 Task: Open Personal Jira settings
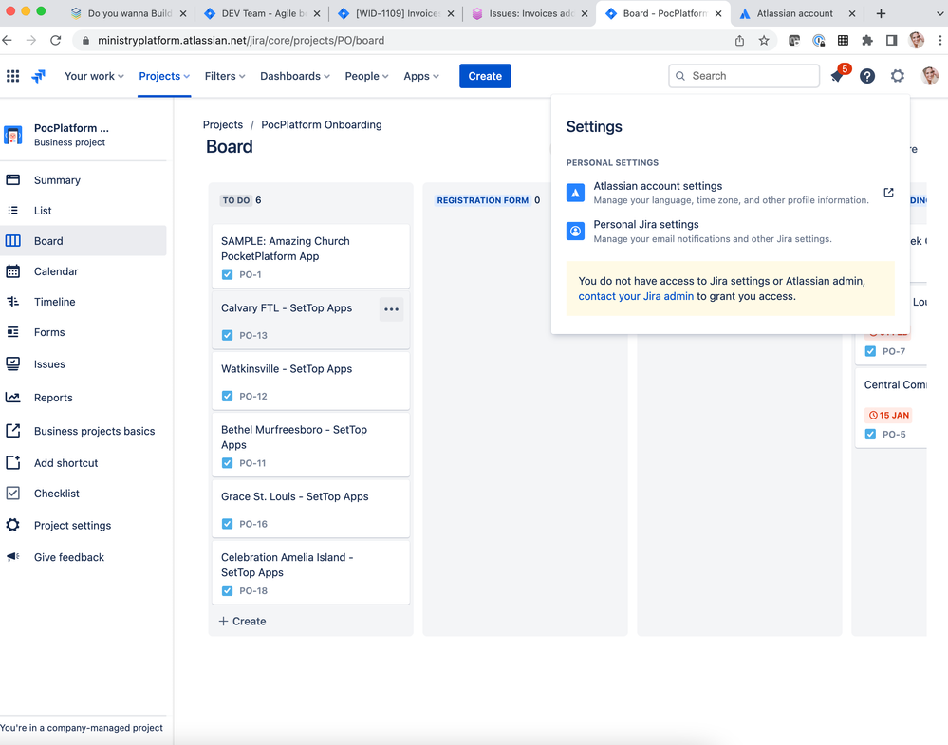tap(731, 231)
